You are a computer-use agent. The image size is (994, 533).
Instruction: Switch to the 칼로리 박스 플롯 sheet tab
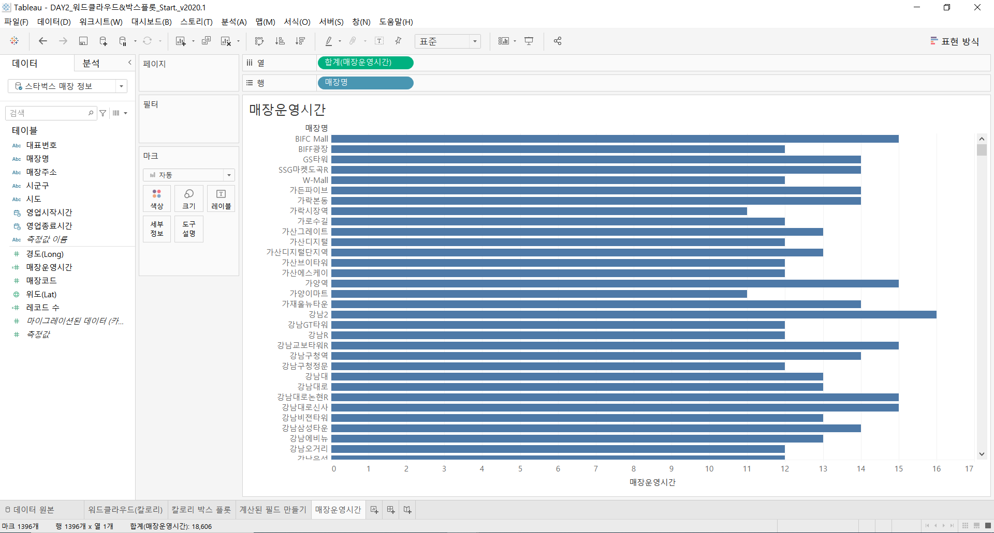tap(201, 510)
